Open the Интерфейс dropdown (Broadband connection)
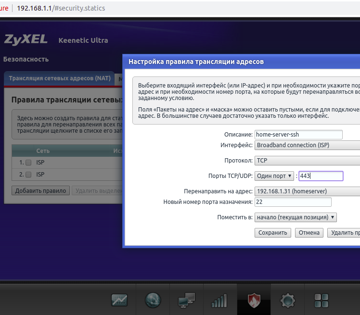360x315 pixels. pos(307,145)
